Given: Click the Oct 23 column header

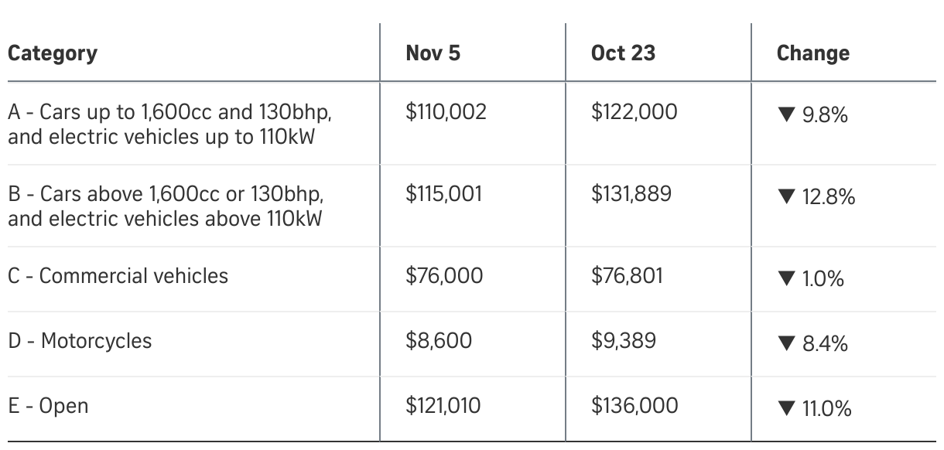Looking at the screenshot, I should point(623,53).
